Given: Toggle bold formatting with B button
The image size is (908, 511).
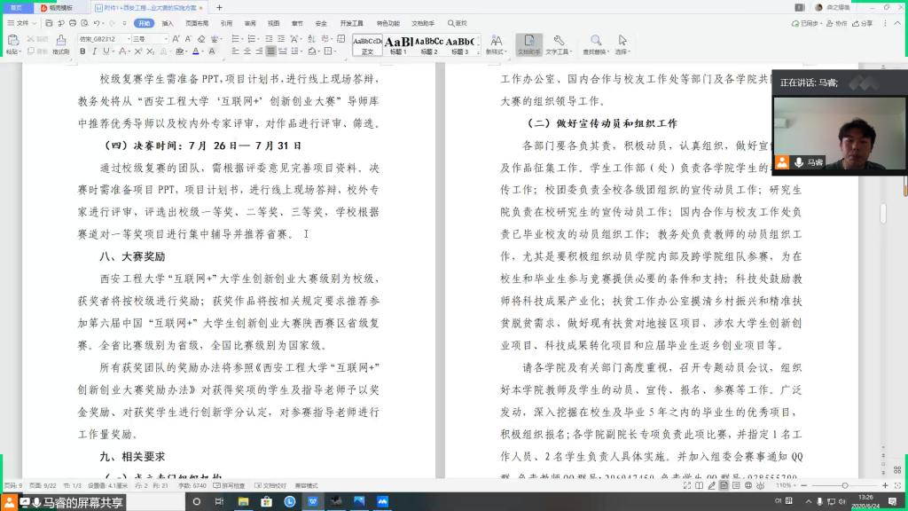Looking at the screenshot, I should point(82,51).
